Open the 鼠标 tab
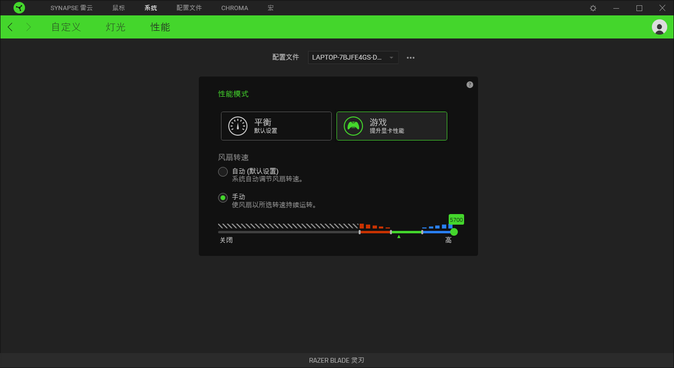Viewport: 674px width, 368px height. click(118, 8)
